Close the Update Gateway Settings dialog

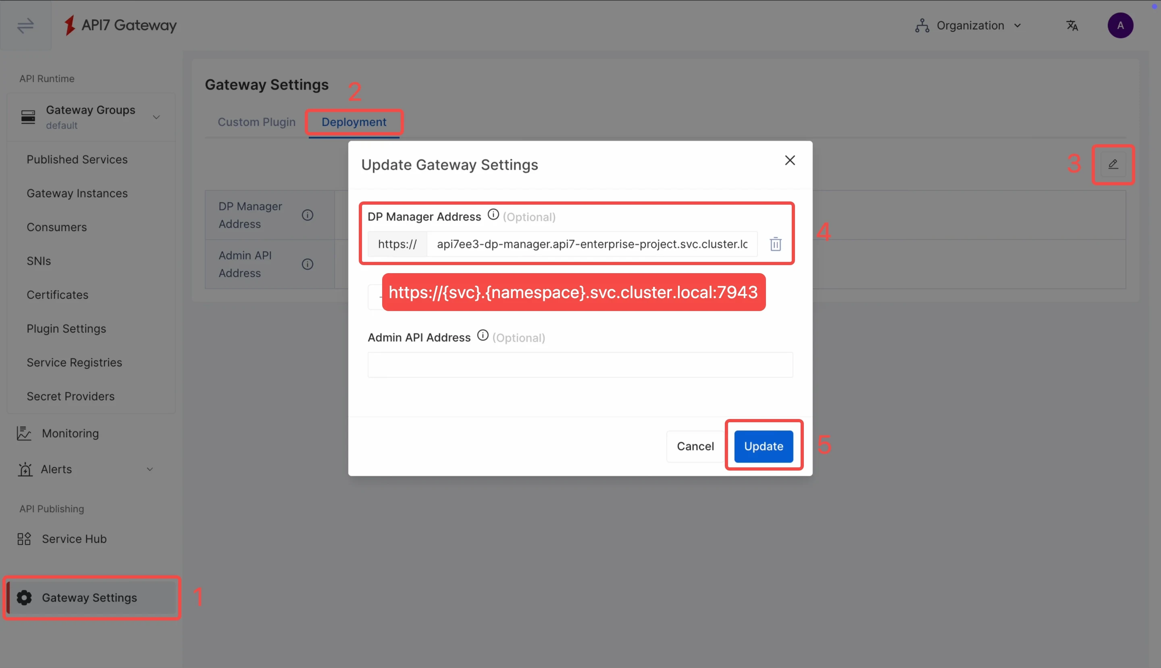point(790,160)
